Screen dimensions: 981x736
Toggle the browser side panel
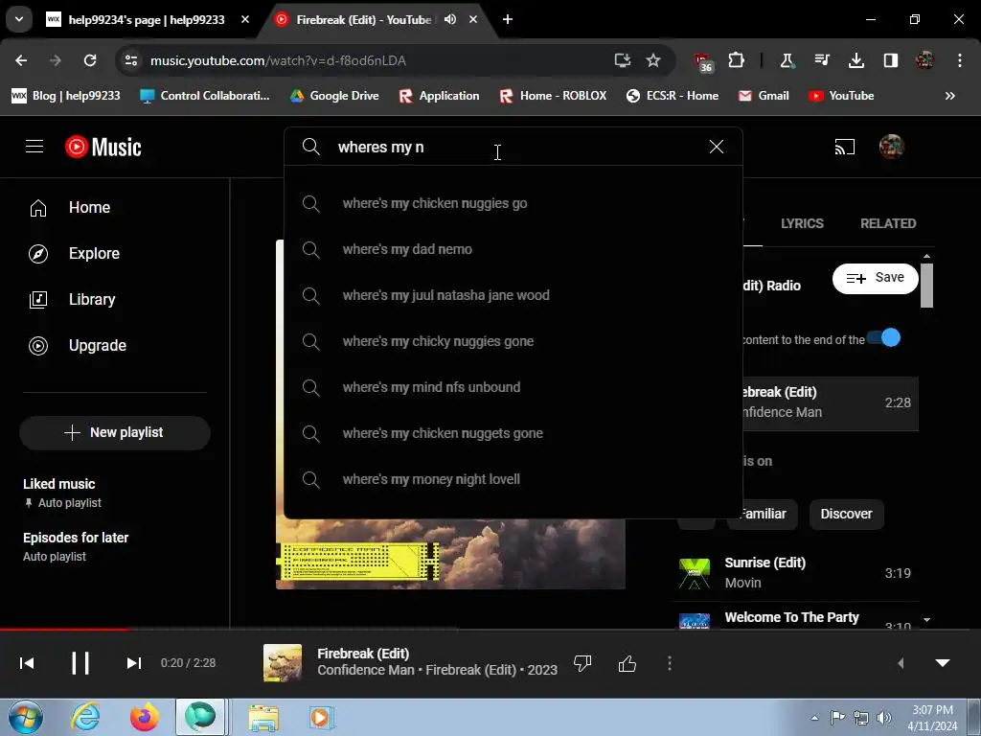[890, 60]
